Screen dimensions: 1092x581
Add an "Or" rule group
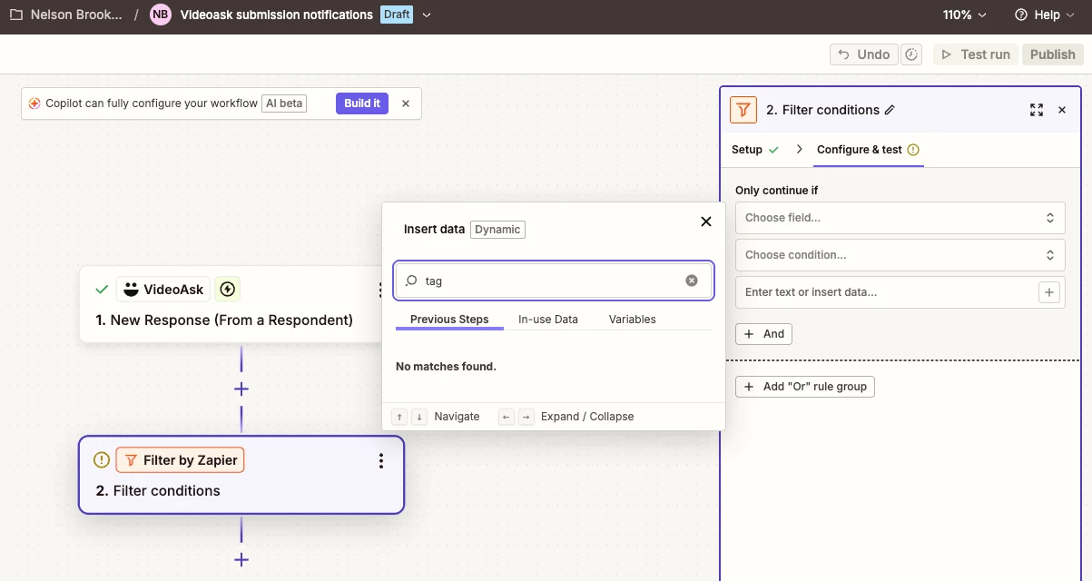point(805,387)
